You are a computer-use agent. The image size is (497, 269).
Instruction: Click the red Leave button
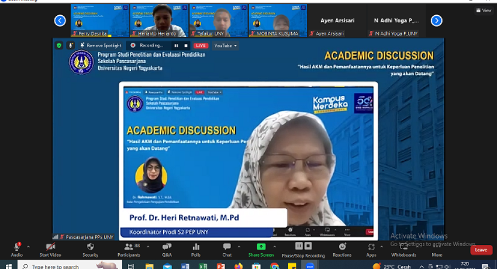(x=481, y=250)
